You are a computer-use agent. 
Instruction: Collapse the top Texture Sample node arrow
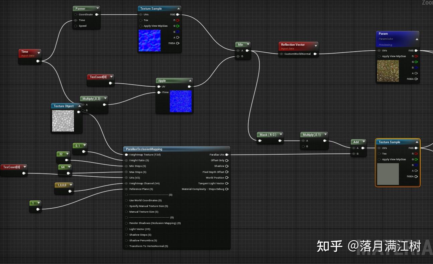[179, 9]
